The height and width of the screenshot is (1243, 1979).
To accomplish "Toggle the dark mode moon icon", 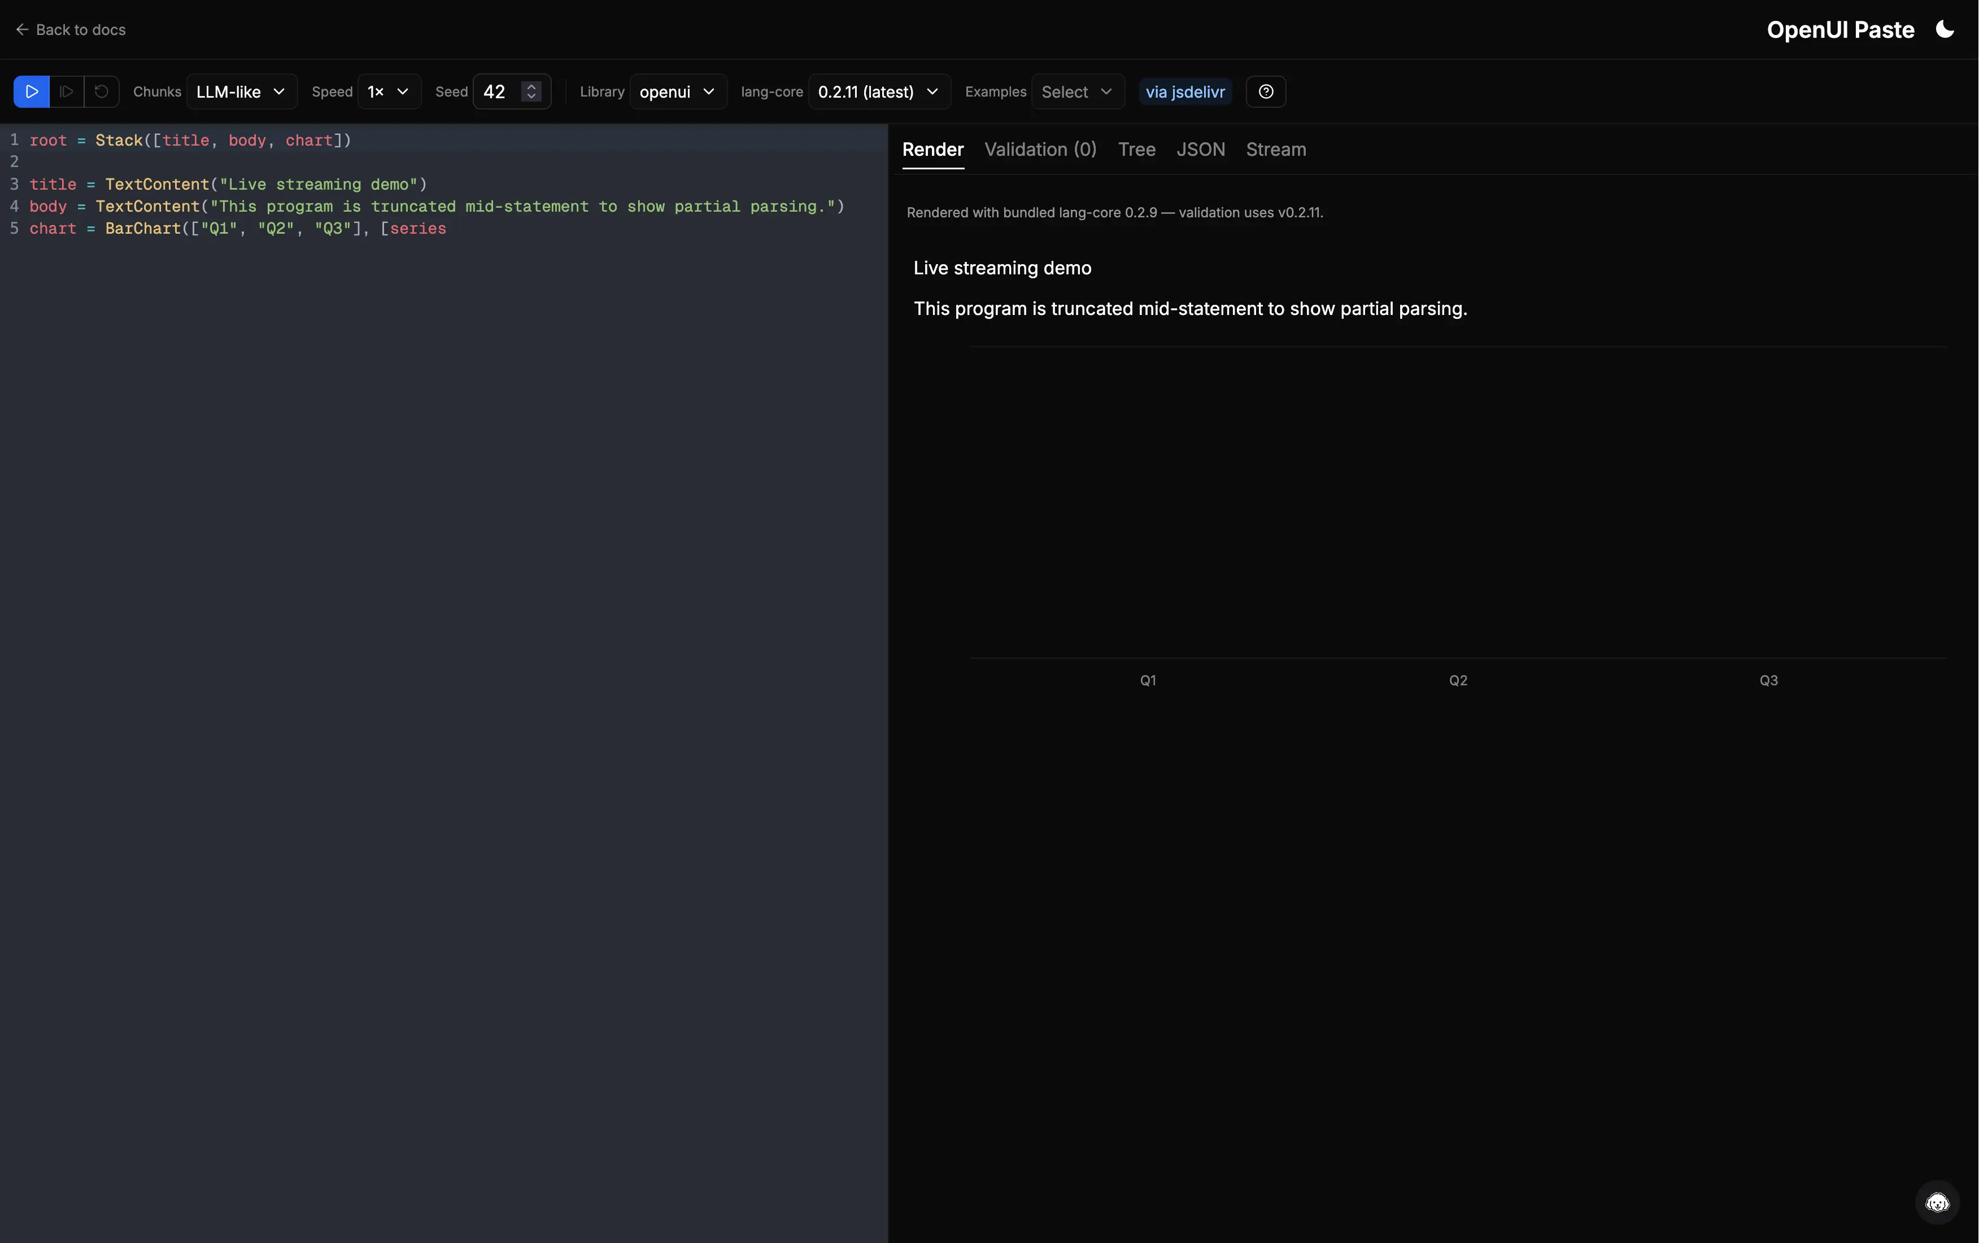I will (1945, 29).
